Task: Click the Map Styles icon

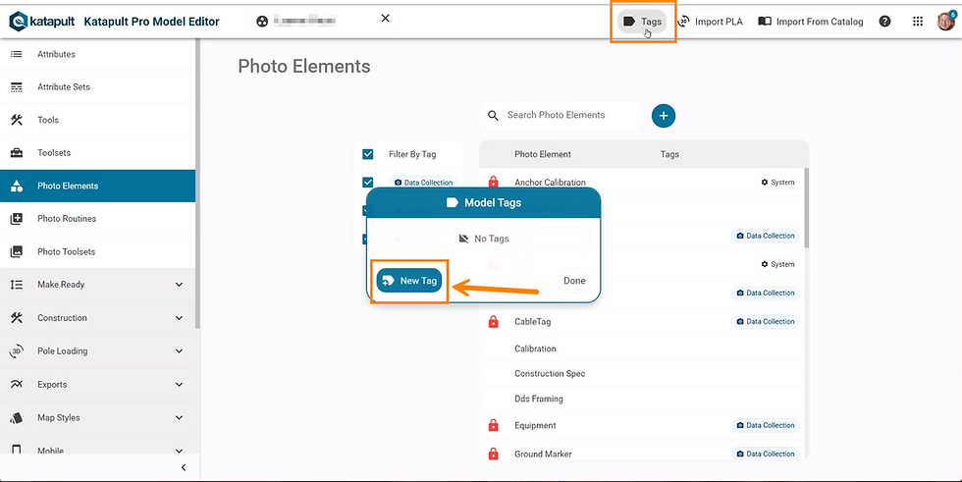Action: (17, 417)
